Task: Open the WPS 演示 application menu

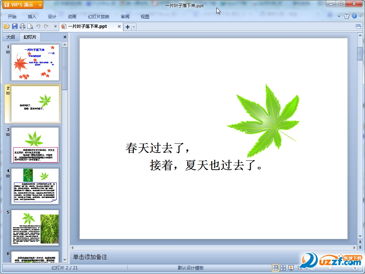Action: [x=20, y=5]
